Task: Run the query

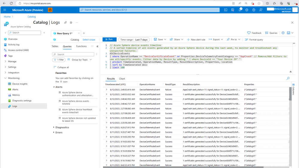Action: [x=109, y=39]
